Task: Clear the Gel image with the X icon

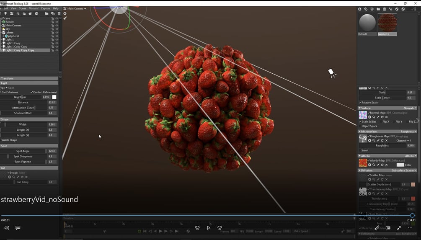Action: point(26,177)
